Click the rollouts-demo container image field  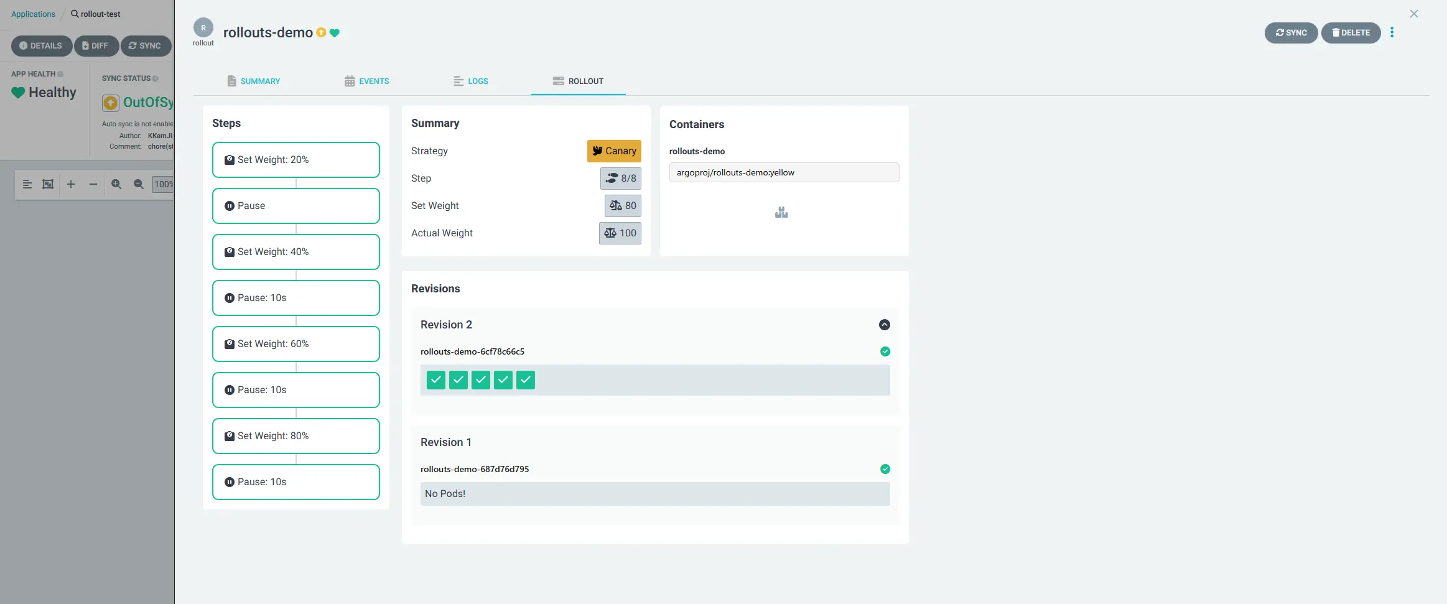pos(784,172)
